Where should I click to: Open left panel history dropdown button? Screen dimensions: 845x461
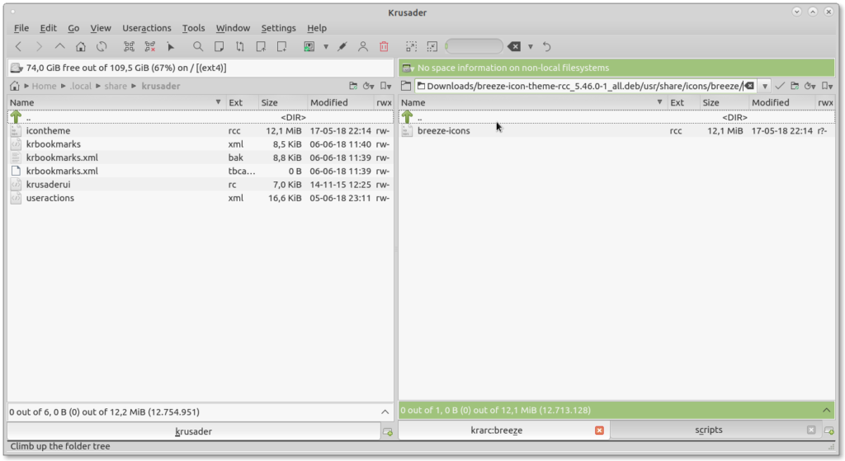tap(369, 86)
